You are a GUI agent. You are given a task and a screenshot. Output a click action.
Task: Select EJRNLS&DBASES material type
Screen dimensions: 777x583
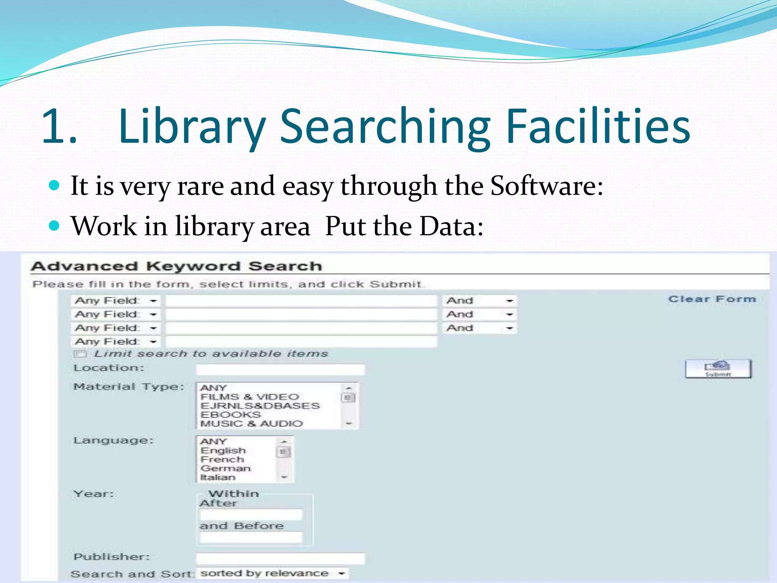pos(260,406)
